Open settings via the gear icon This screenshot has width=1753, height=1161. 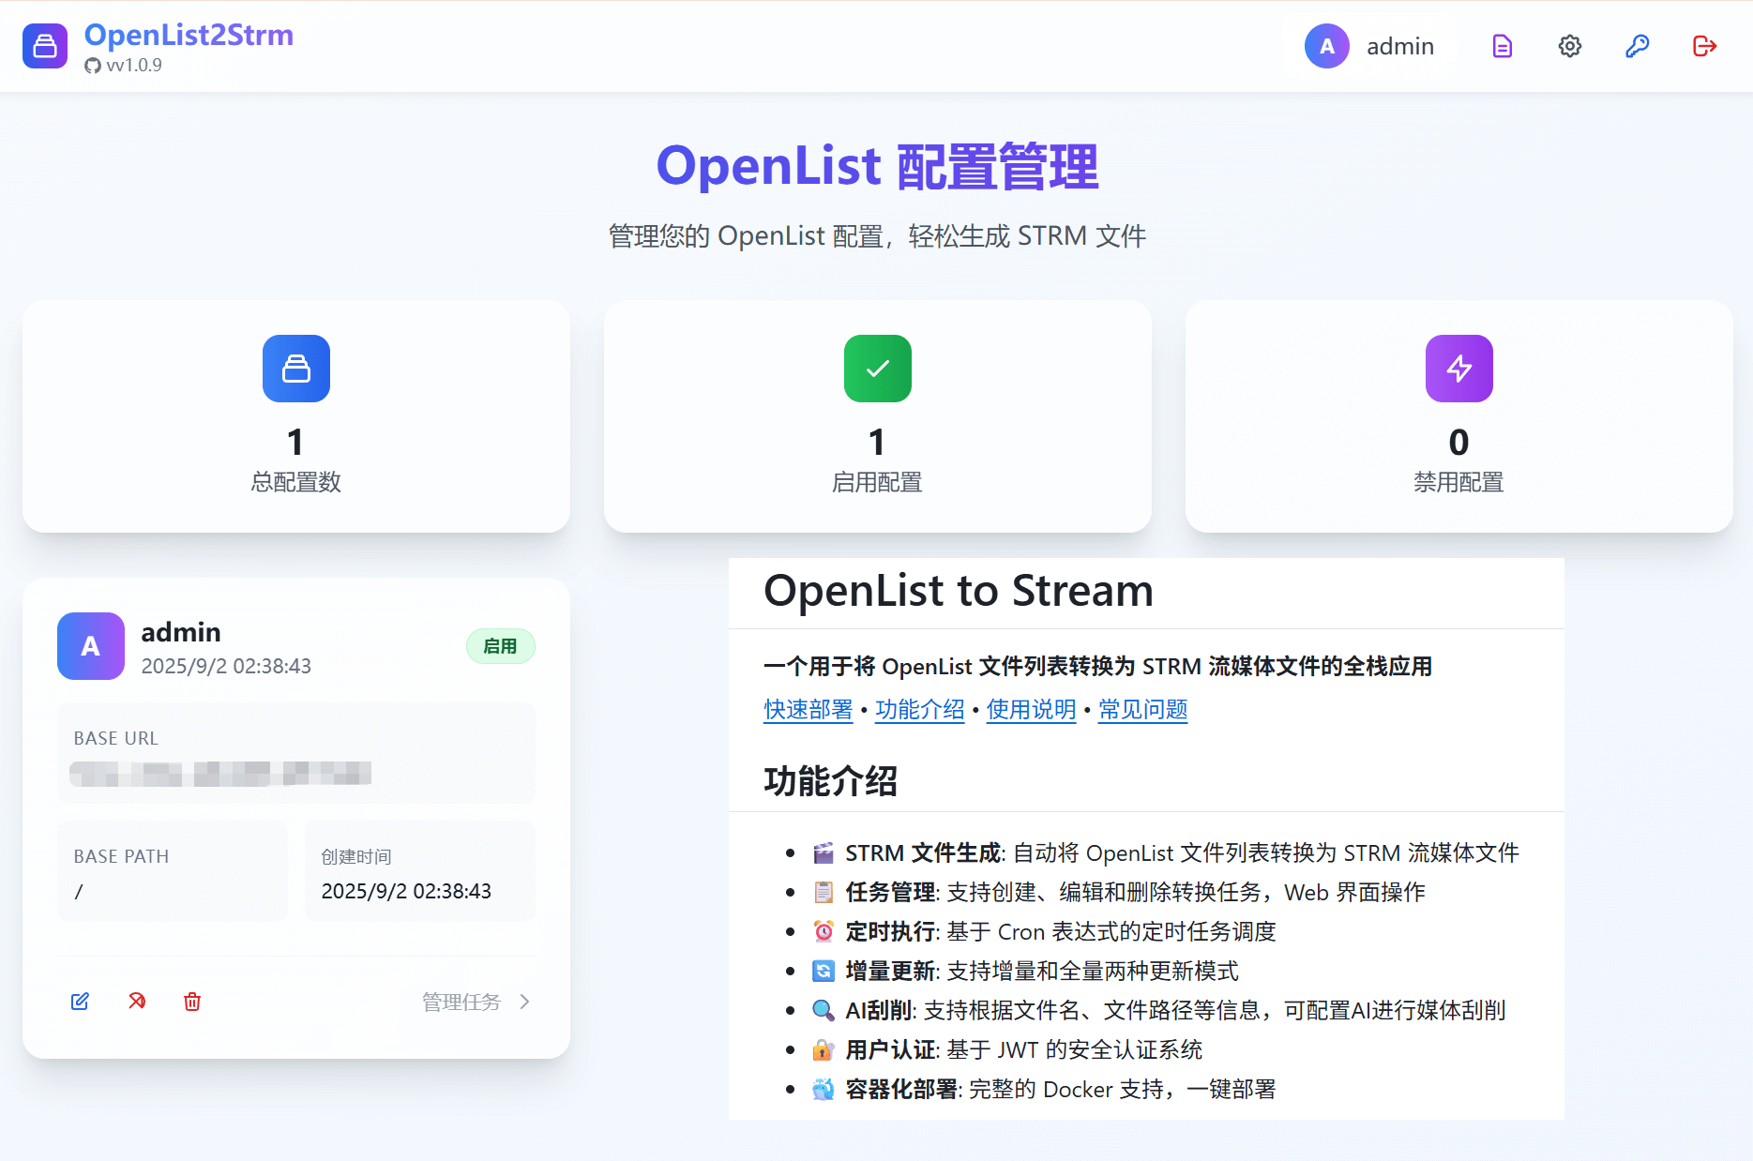coord(1569,46)
